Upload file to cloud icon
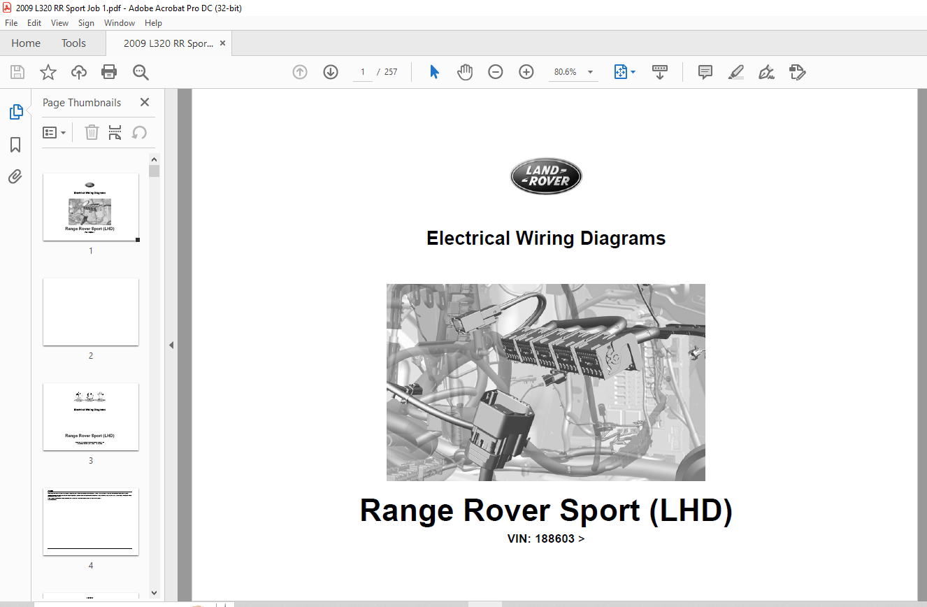 (79, 72)
